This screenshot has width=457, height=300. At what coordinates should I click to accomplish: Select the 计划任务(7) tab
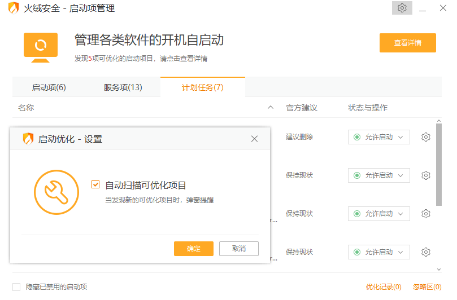(x=203, y=87)
